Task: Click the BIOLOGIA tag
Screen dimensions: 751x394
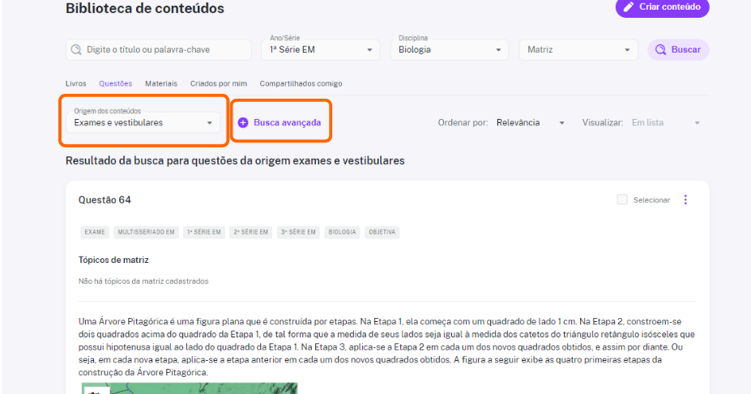Action: 342,232
